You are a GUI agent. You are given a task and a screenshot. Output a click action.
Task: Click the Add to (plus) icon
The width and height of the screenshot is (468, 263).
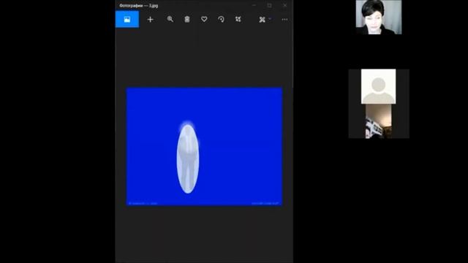pyautogui.click(x=150, y=20)
